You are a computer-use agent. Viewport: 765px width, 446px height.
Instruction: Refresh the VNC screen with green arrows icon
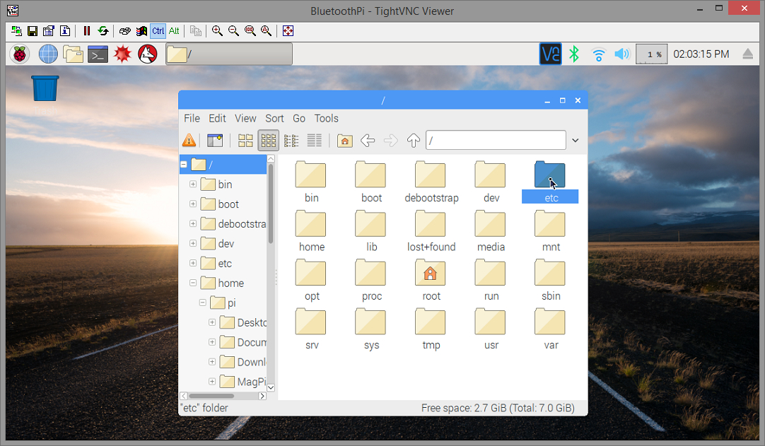[103, 31]
